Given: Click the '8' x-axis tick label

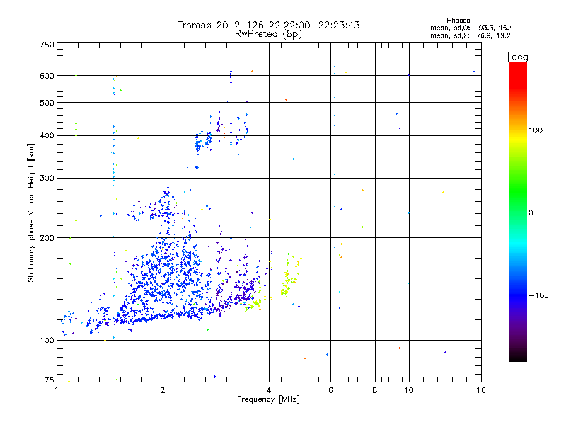Looking at the screenshot, I should click(375, 390).
